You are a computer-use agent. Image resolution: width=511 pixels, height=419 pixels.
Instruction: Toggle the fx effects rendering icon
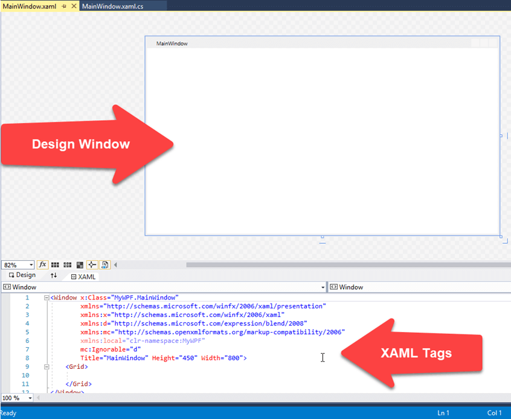click(x=42, y=264)
